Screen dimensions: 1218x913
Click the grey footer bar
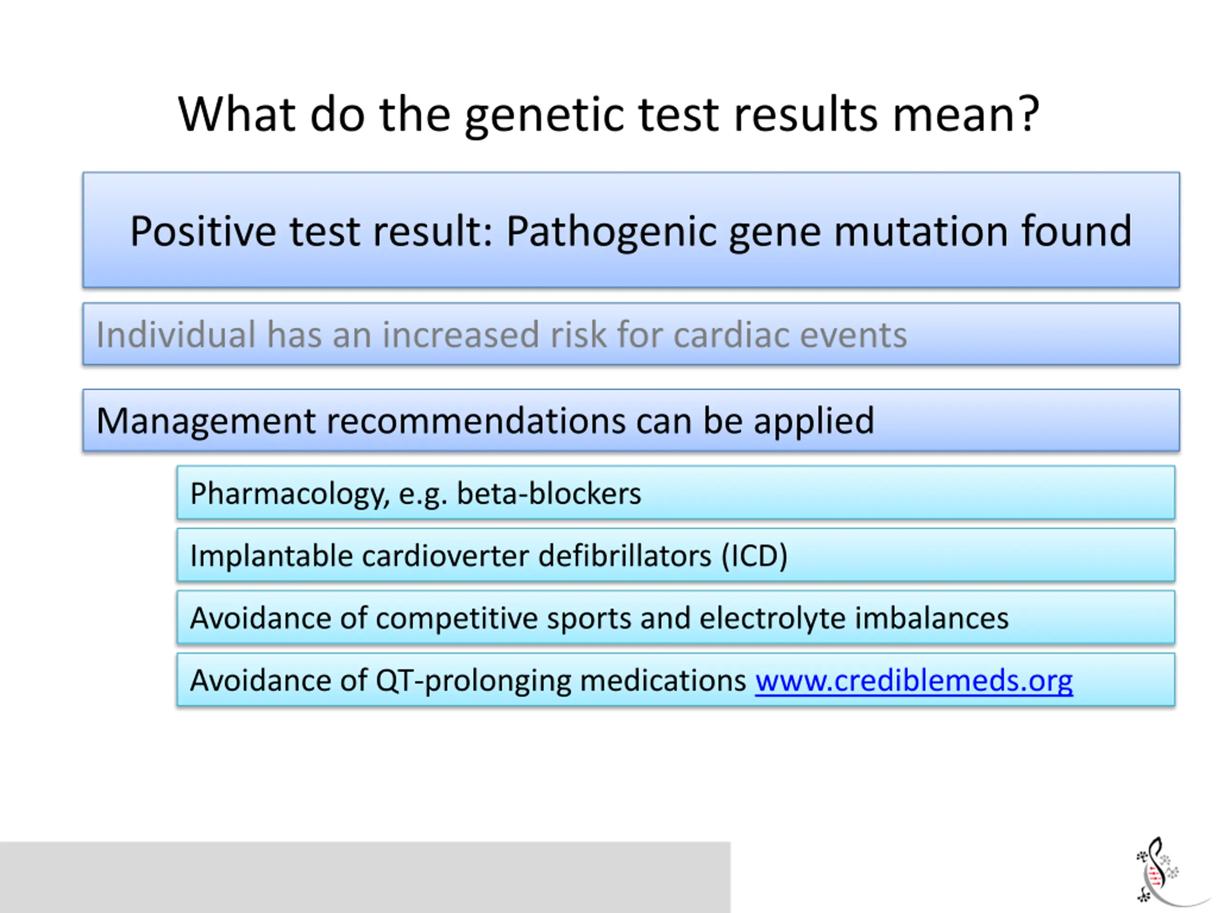(x=365, y=877)
